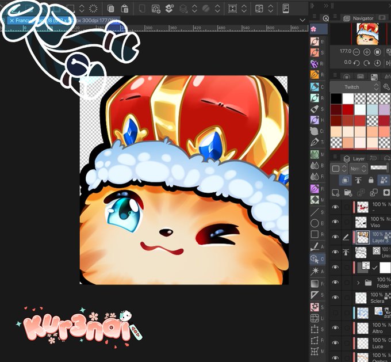Hide the Viso layer

coord(335,222)
